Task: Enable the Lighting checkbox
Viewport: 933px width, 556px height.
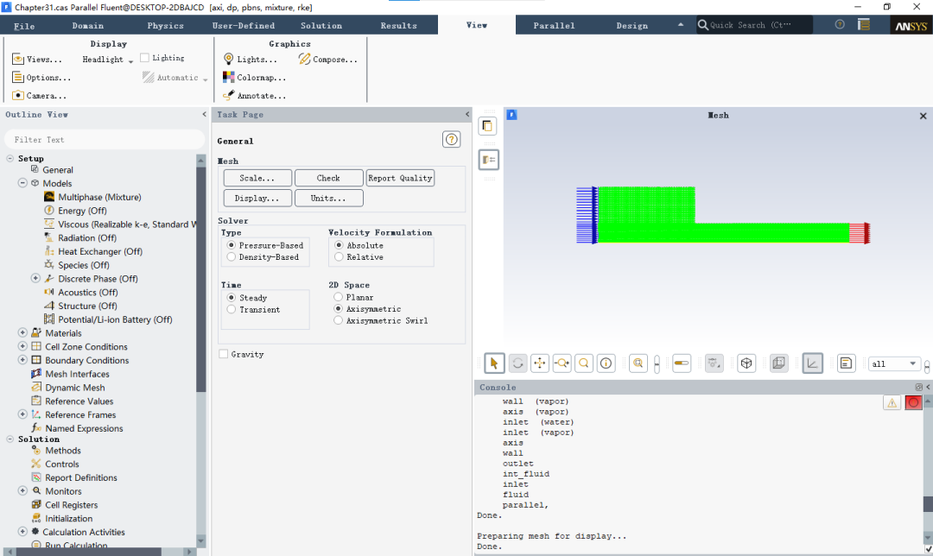Action: 144,58
